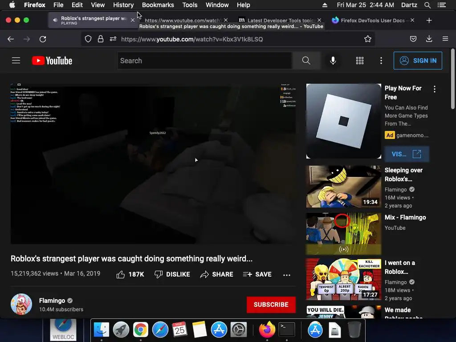456x342 pixels.
Task: Click the search magnifier button on YouTube
Action: [306, 61]
